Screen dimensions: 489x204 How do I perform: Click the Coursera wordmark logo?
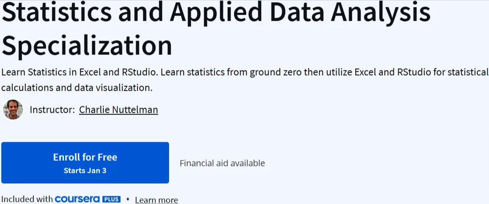[77, 199]
